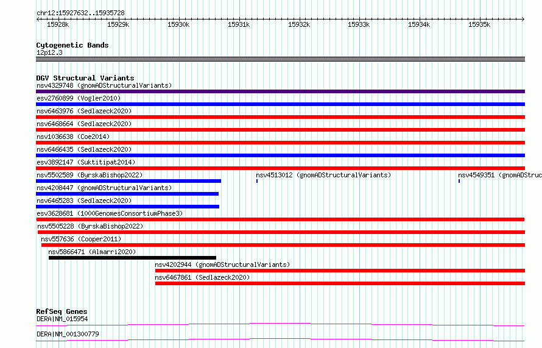Screen dimensions: 542x348
Task: Select the blue nsv6466435 variant bar
Action: point(280,155)
